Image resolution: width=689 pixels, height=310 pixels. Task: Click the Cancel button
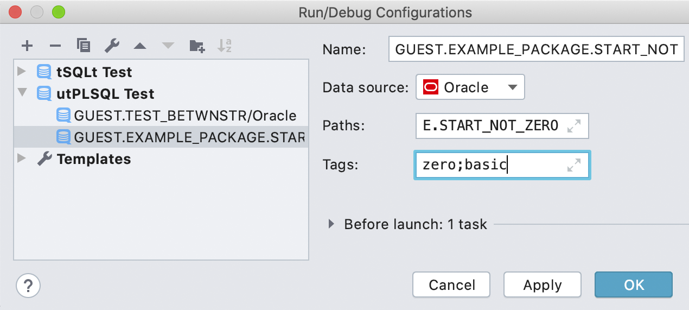[x=451, y=285]
